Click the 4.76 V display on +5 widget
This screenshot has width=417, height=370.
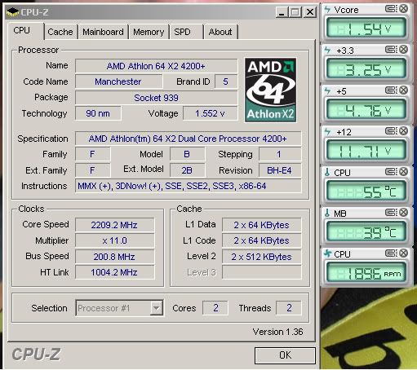pyautogui.click(x=366, y=110)
